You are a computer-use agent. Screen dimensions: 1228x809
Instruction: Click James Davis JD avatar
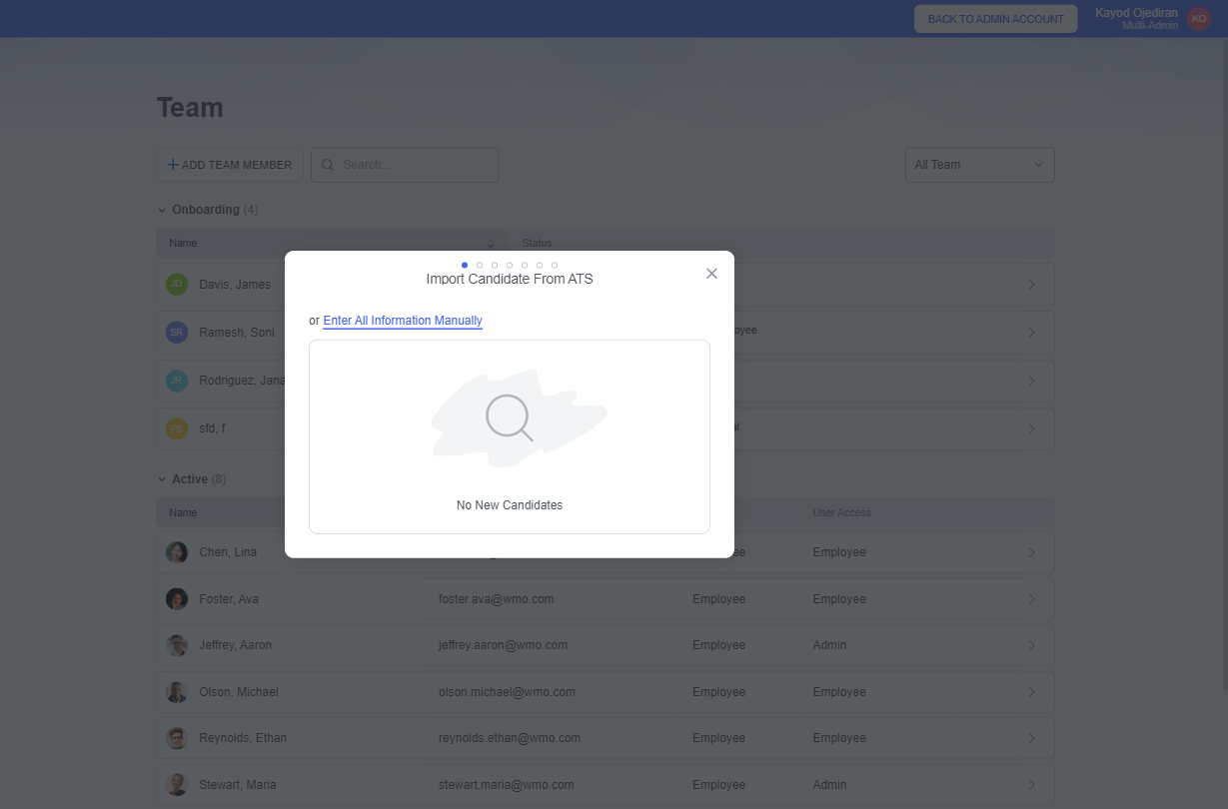coord(177,285)
